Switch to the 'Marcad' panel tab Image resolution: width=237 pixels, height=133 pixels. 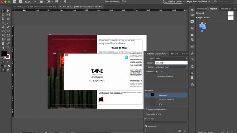coord(174,54)
